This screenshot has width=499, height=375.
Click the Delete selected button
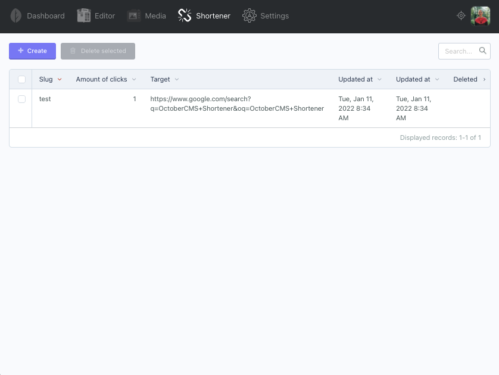click(x=98, y=51)
